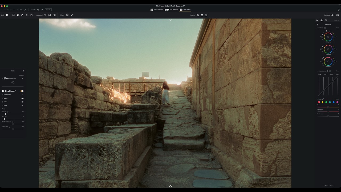341x192 pixels.
Task: Select the Red curve tab
Action: tap(325, 74)
